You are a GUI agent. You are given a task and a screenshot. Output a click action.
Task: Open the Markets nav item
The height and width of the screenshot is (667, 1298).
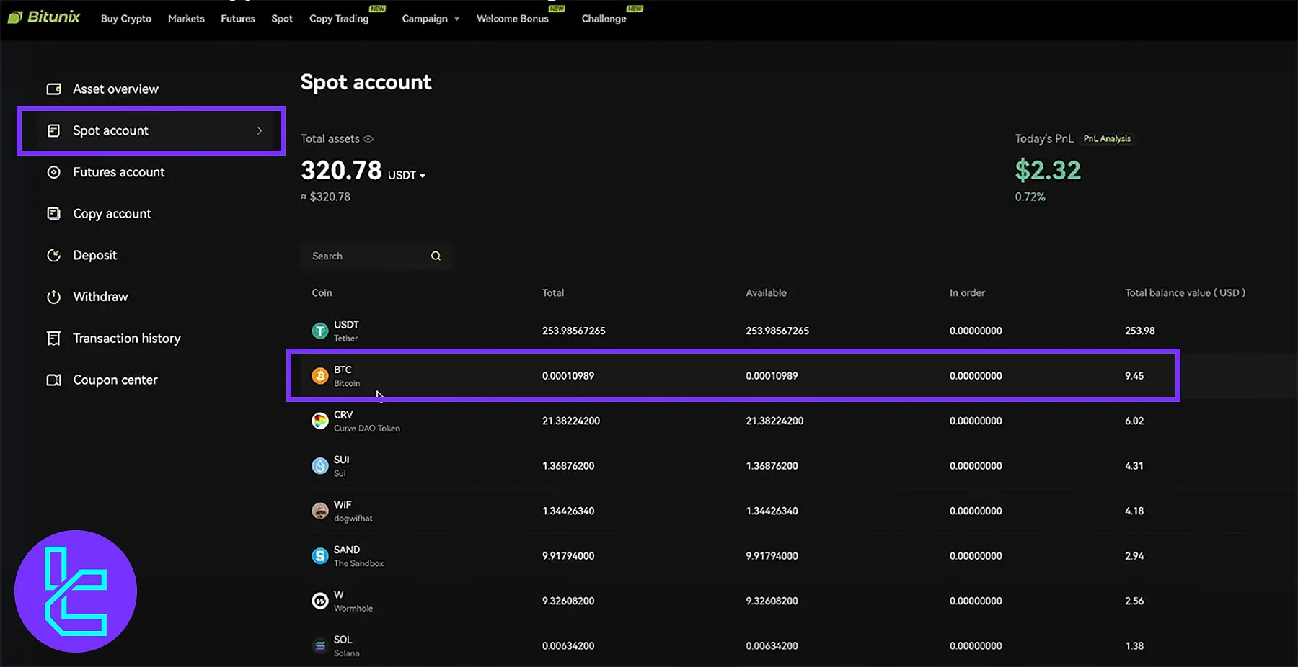(186, 19)
